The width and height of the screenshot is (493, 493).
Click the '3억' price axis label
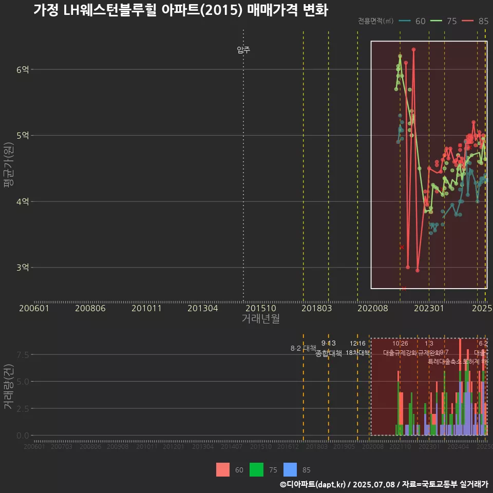pos(23,268)
